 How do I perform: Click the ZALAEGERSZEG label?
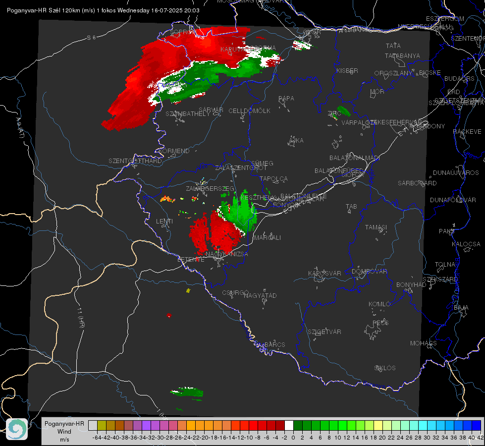tap(210, 188)
